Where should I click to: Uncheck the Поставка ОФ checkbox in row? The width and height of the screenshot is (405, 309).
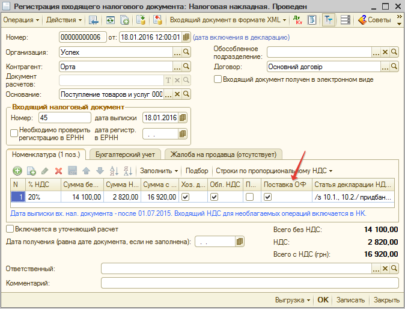point(268,197)
